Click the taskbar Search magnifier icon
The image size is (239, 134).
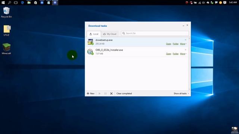(x=9, y=3)
